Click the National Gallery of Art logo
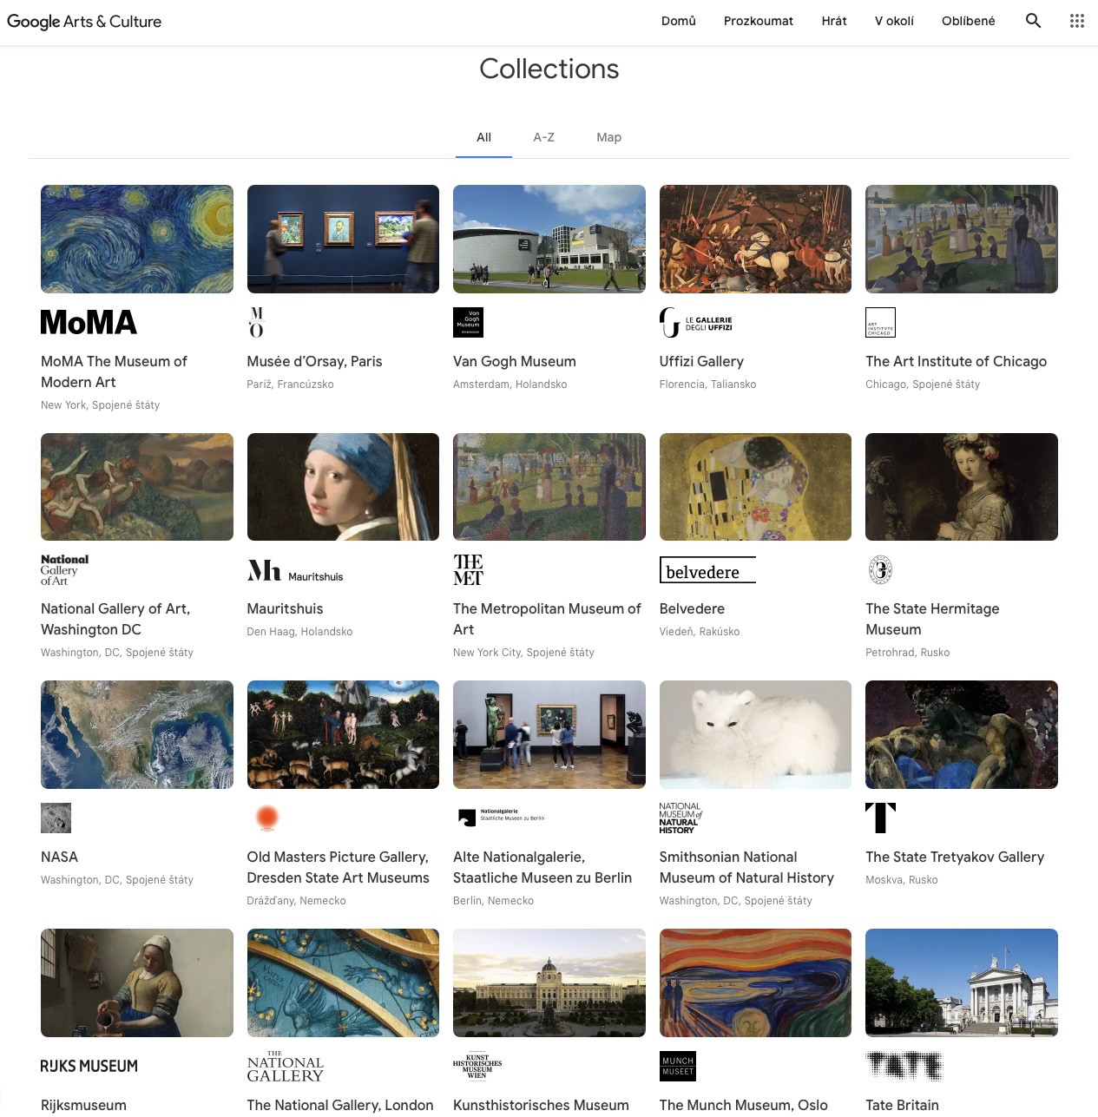 pyautogui.click(x=65, y=570)
